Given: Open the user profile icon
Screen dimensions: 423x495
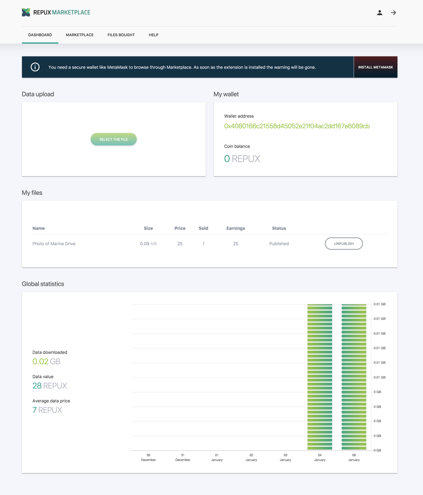Looking at the screenshot, I should click(380, 13).
